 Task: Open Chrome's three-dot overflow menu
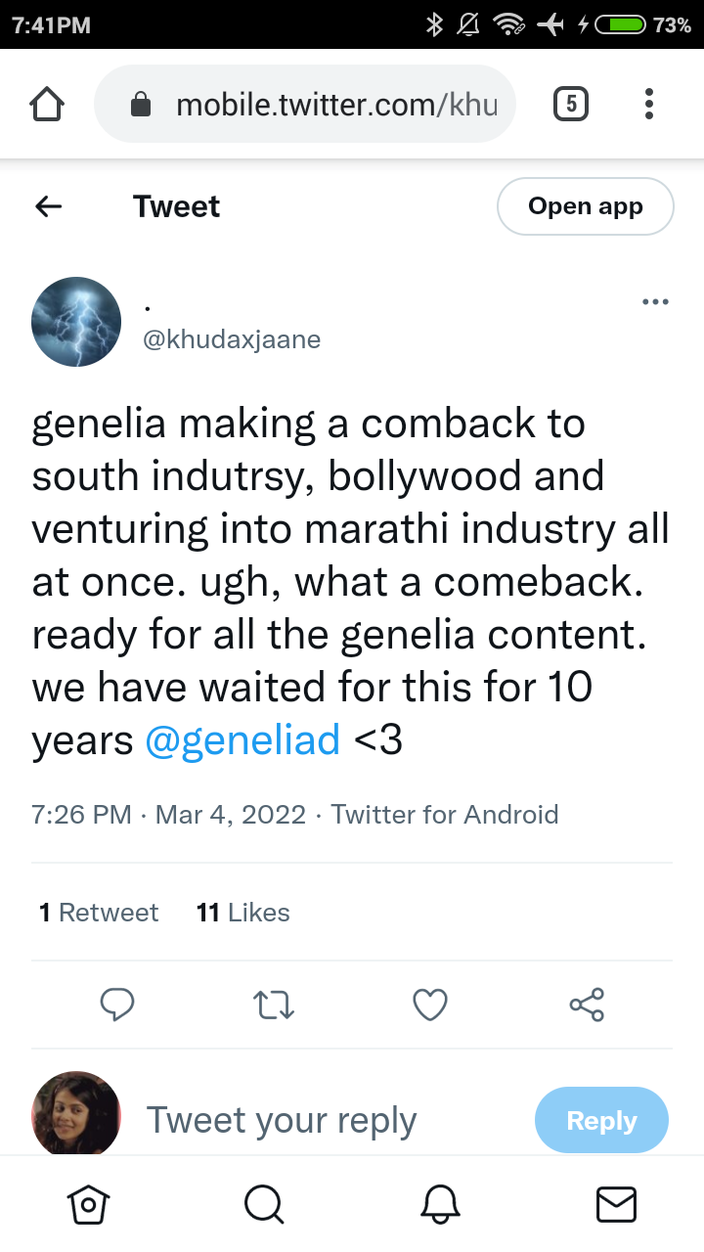(x=649, y=104)
